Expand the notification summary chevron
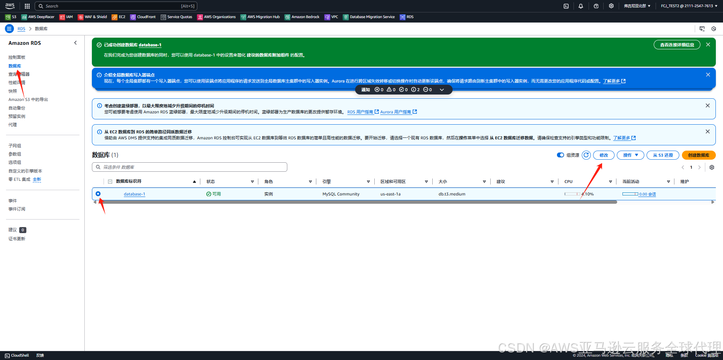 pyautogui.click(x=442, y=90)
